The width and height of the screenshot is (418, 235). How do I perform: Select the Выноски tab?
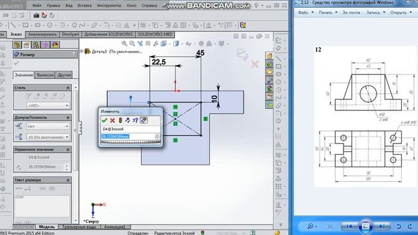[x=45, y=75]
